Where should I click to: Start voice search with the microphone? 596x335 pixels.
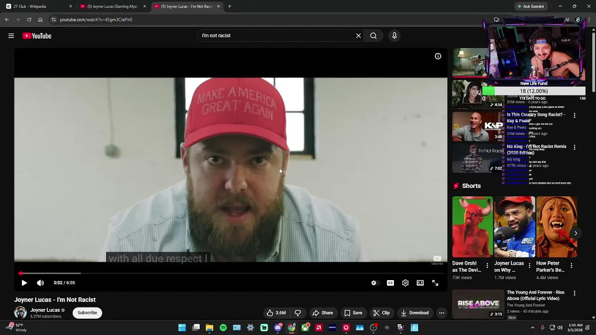click(394, 35)
